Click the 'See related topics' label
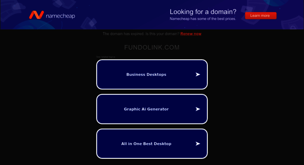 (106, 57)
